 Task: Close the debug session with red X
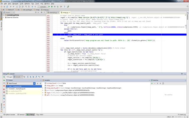pos(4,105)
